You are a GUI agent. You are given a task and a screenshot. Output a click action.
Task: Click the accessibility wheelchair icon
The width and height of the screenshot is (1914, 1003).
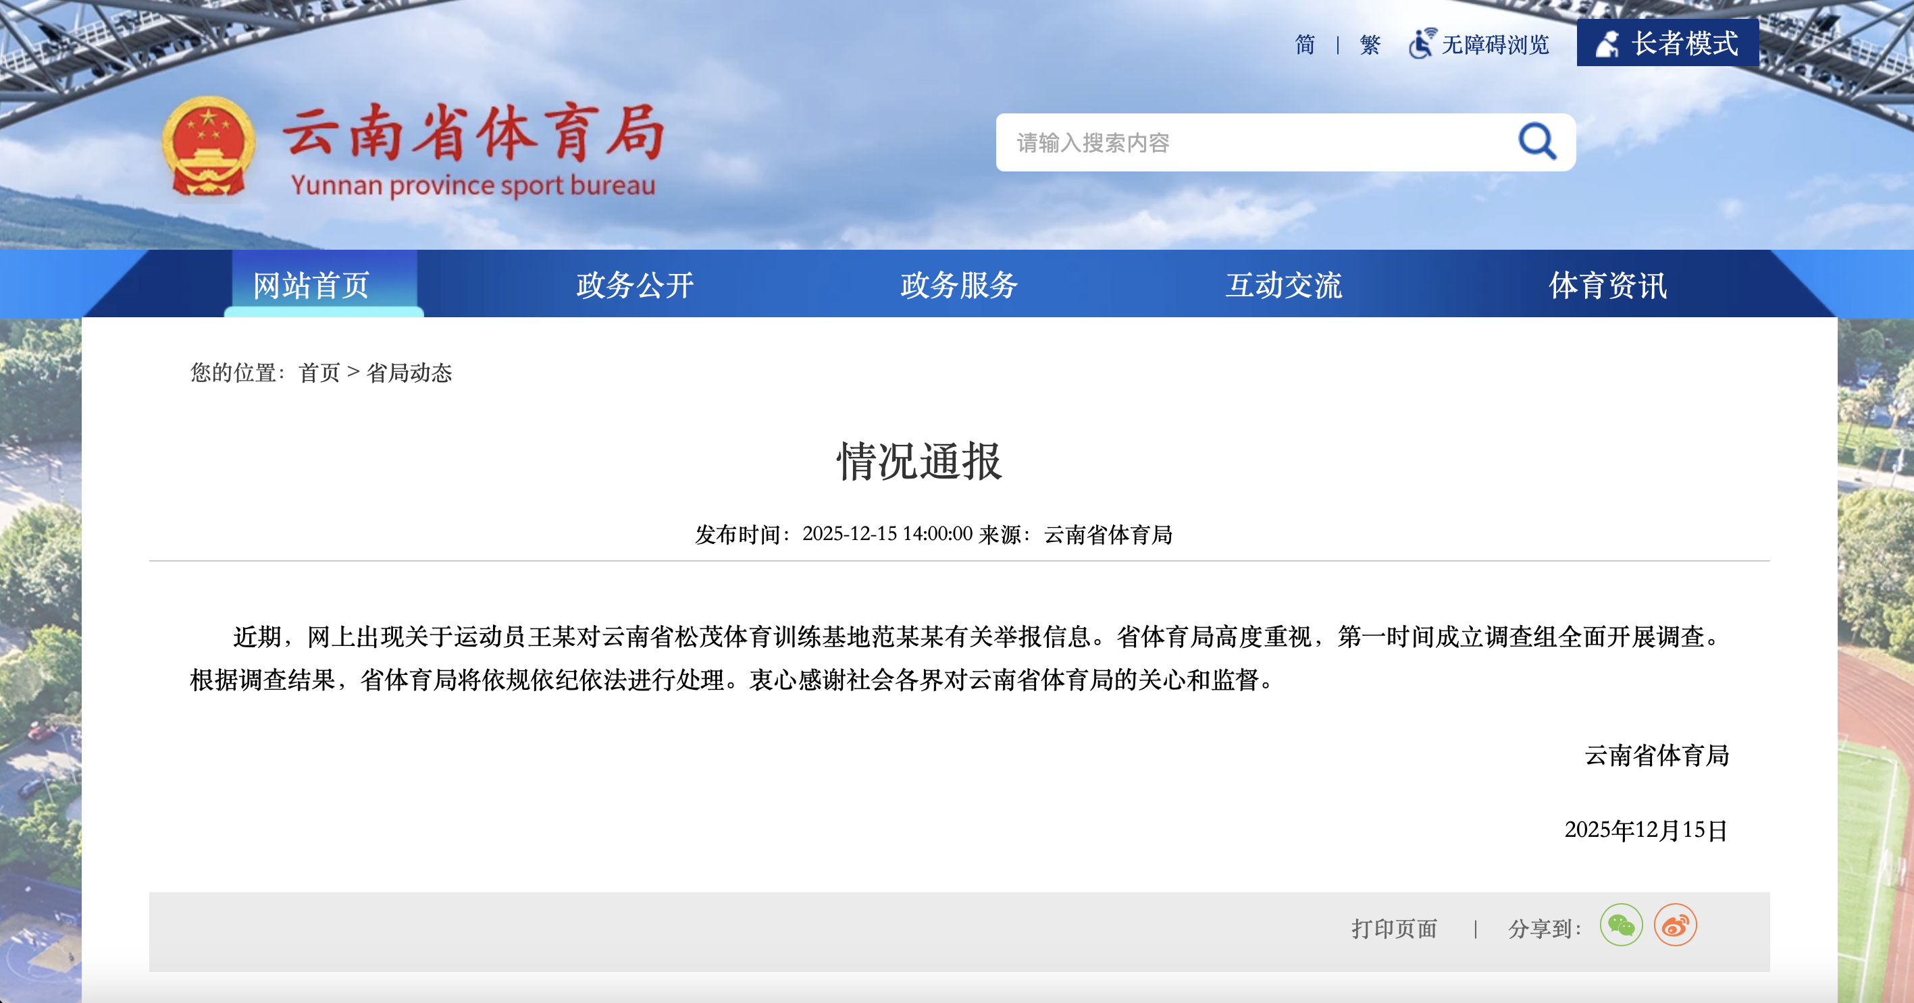click(1422, 44)
